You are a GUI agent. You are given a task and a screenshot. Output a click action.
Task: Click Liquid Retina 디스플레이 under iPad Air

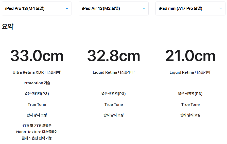(113, 72)
